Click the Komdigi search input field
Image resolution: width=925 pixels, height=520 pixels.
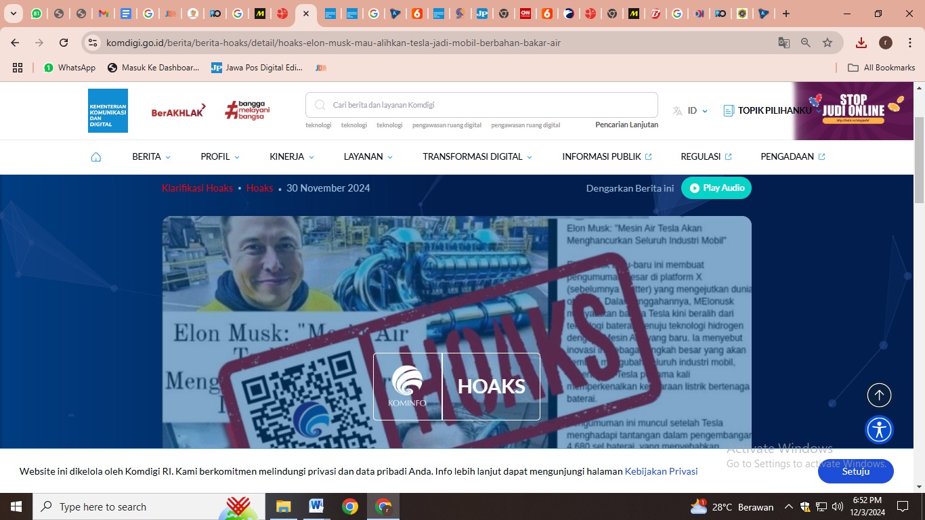point(481,105)
